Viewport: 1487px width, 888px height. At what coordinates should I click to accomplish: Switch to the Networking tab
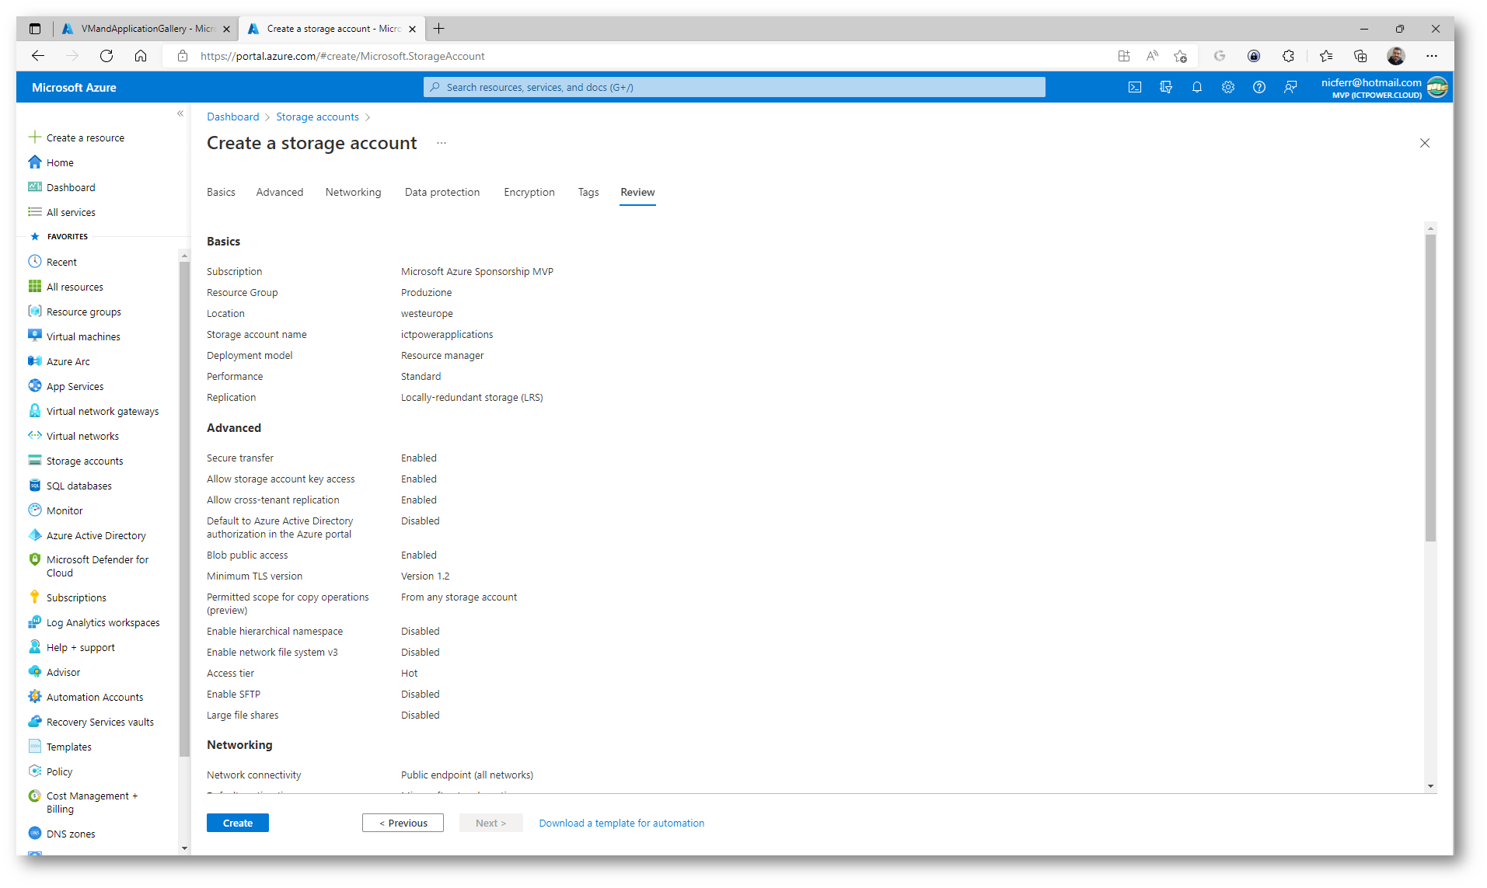pyautogui.click(x=354, y=192)
